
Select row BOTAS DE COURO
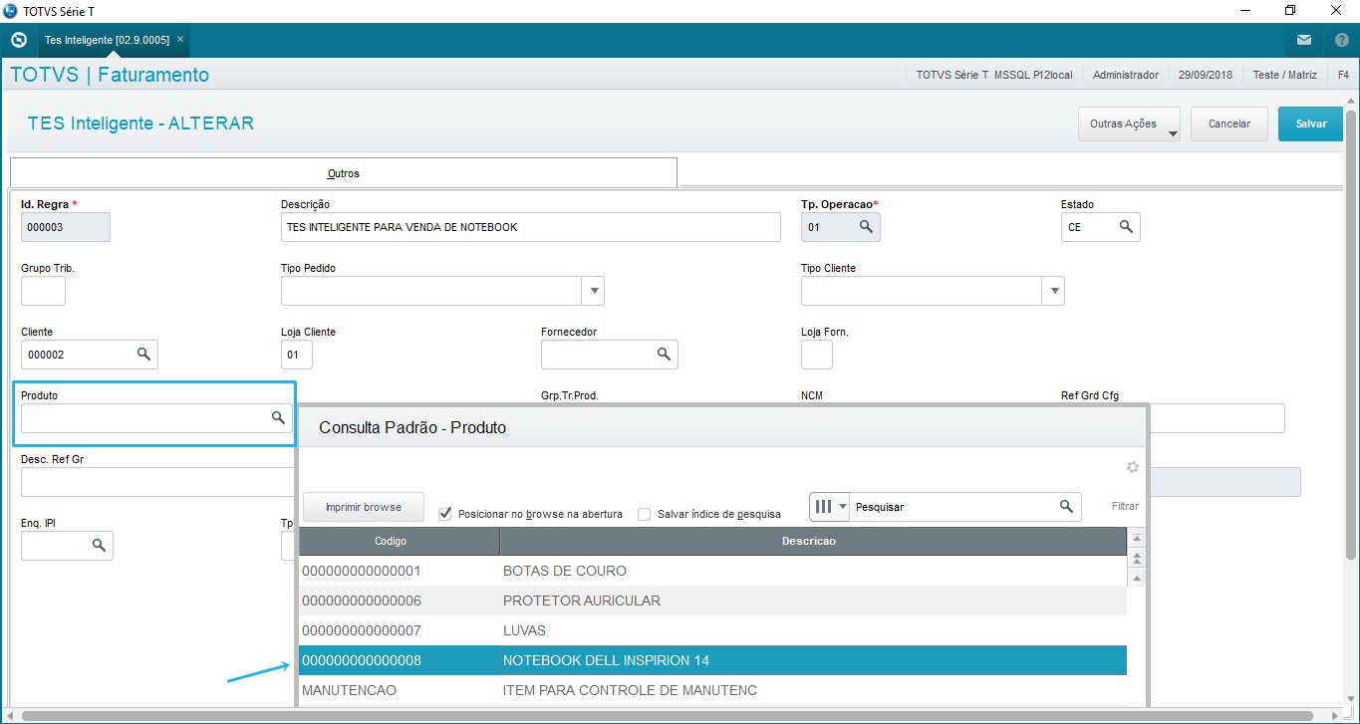(712, 571)
